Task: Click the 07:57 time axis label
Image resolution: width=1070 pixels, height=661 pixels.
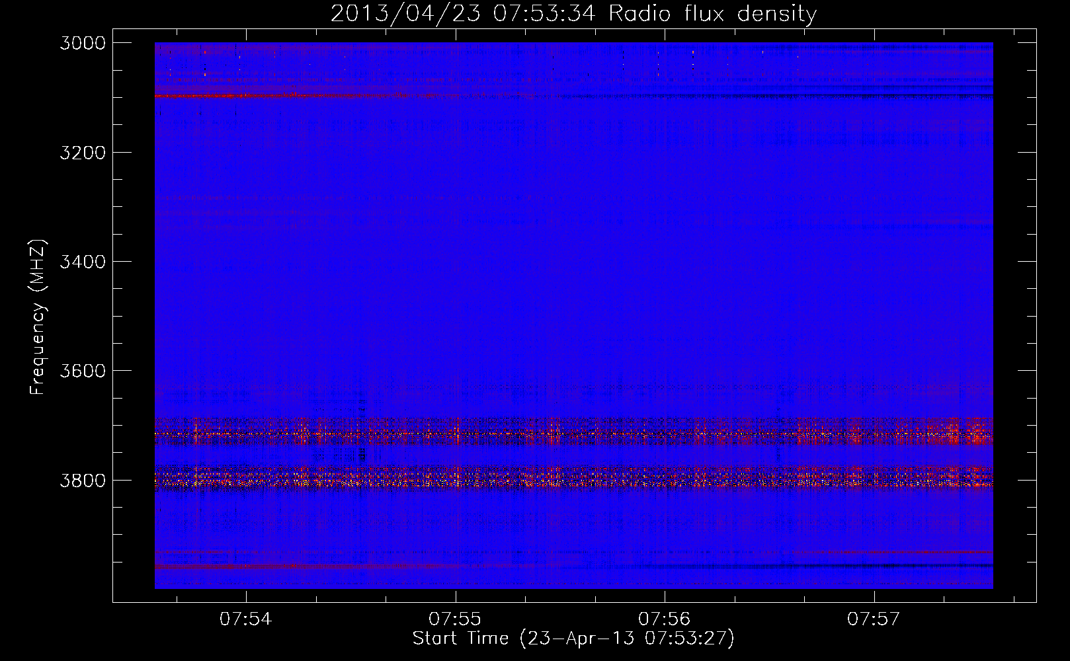Action: [874, 619]
